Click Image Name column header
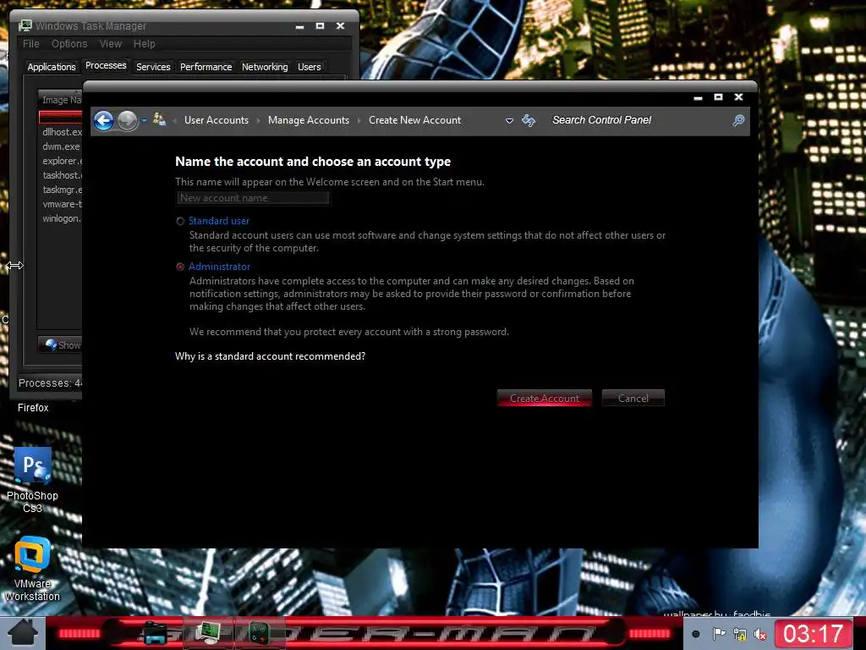866x650 pixels. 60,100
